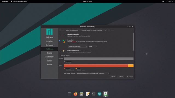Screen dimensions: 175x98
Task: Click the 111.8 GiB free space size
Action: pyautogui.click(x=68, y=63)
